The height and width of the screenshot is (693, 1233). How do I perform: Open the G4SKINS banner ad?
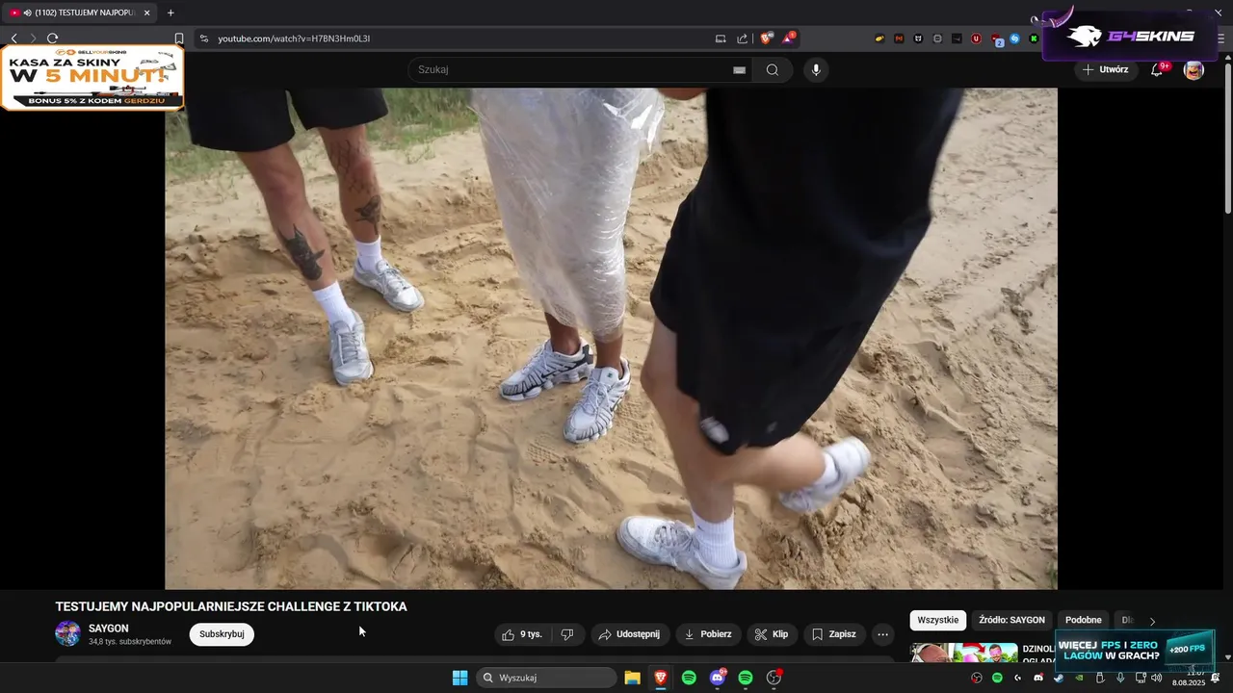click(1130, 37)
